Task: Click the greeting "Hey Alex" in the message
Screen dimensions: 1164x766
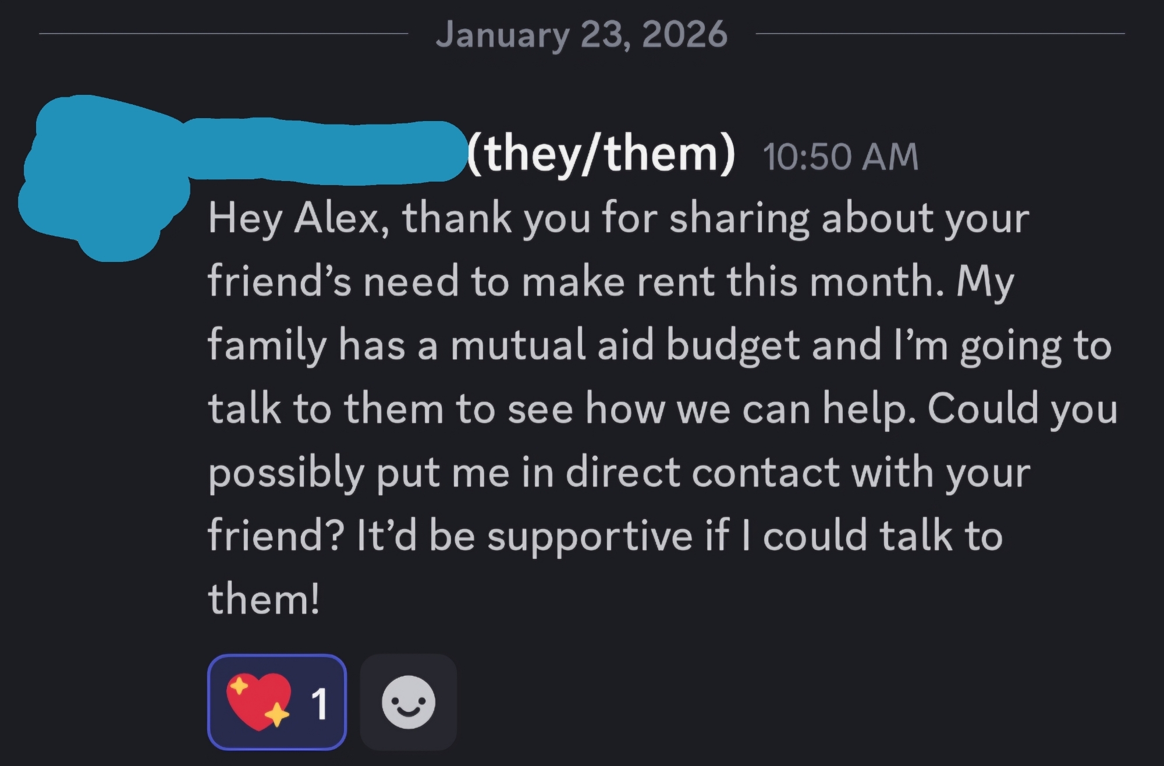Action: click(294, 218)
